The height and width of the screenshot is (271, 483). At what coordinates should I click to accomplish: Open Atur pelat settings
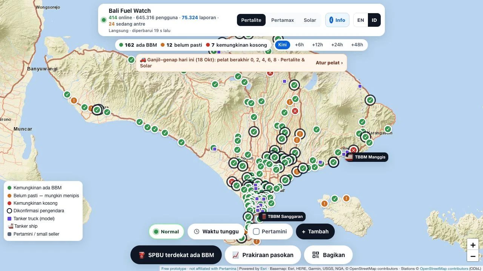(x=329, y=63)
